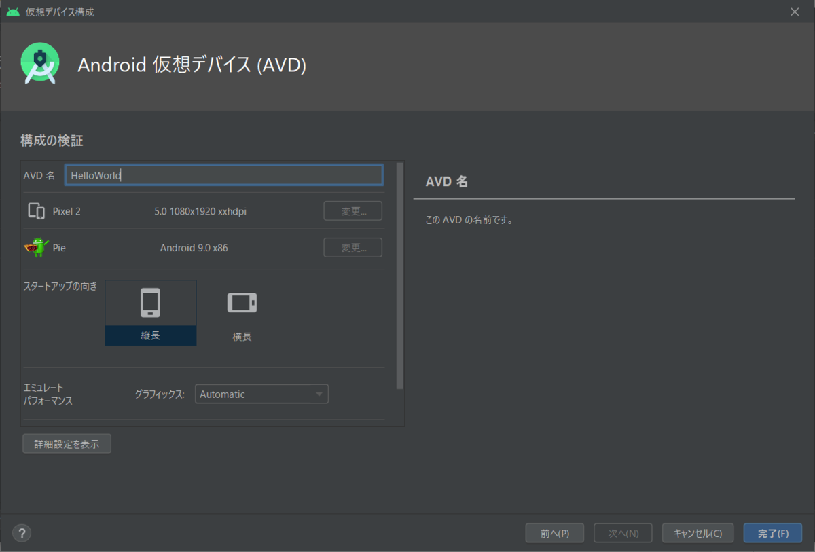Click the Android head icon in title bar
815x552 pixels.
tap(13, 12)
